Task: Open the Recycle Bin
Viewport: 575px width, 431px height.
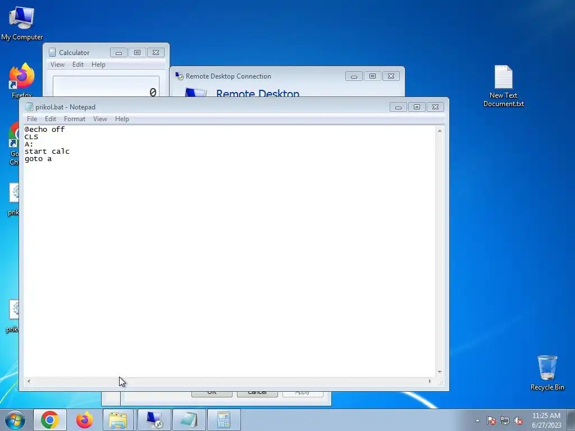Action: 547,373
